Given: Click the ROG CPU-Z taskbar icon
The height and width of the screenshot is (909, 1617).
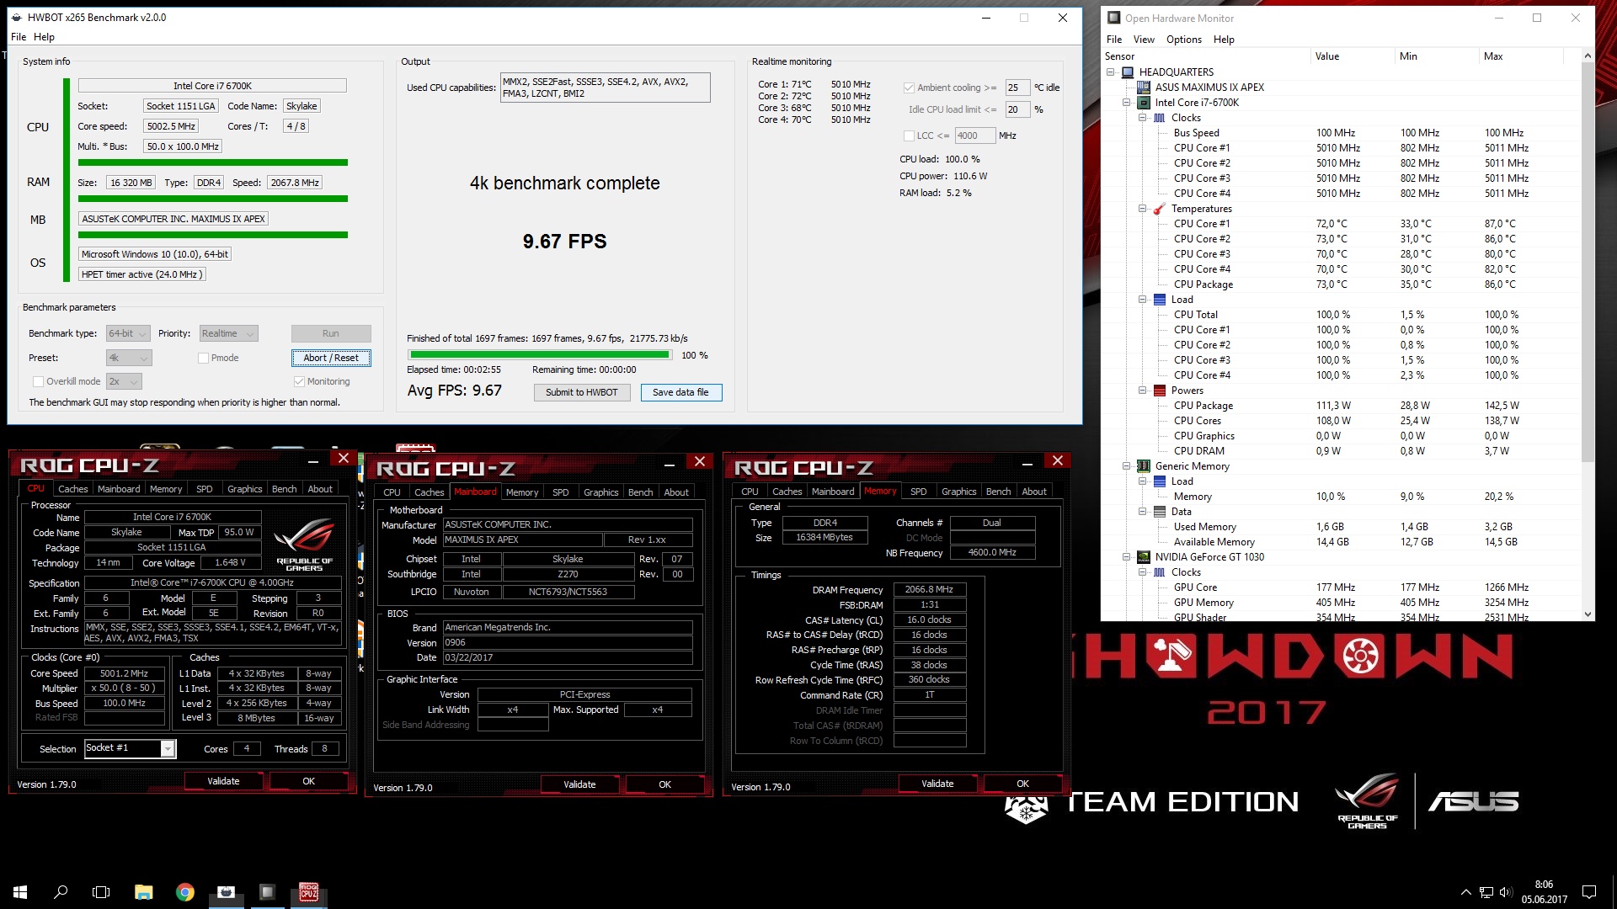Looking at the screenshot, I should [x=309, y=892].
